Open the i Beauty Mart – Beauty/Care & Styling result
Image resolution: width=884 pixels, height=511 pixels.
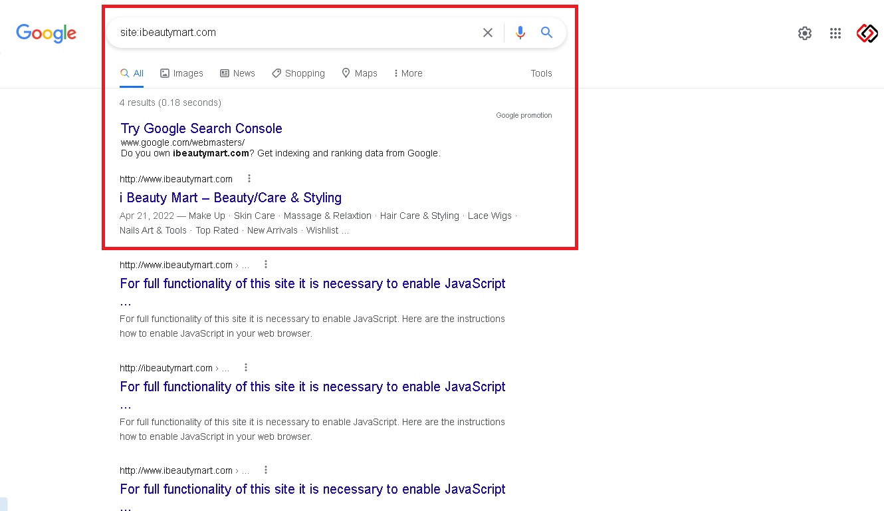231,198
